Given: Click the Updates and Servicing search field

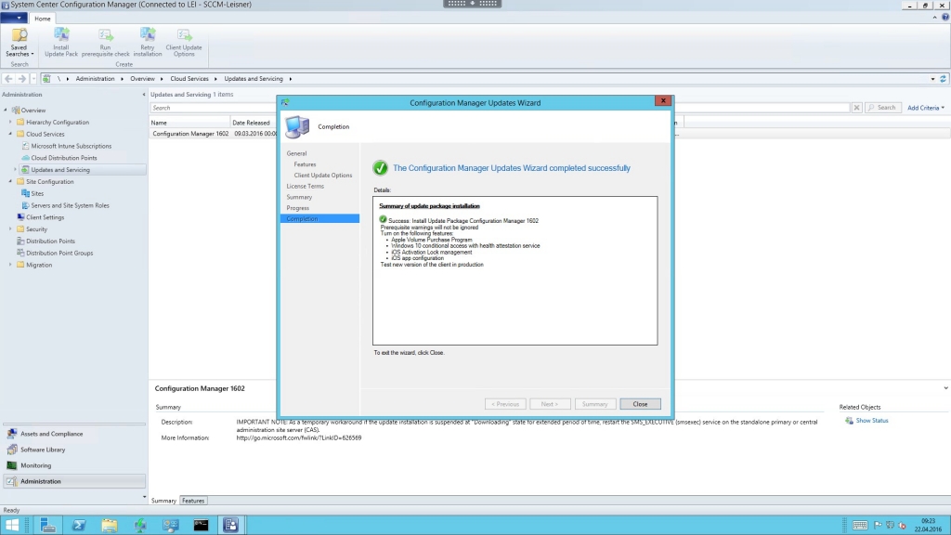Looking at the screenshot, I should (x=500, y=108).
